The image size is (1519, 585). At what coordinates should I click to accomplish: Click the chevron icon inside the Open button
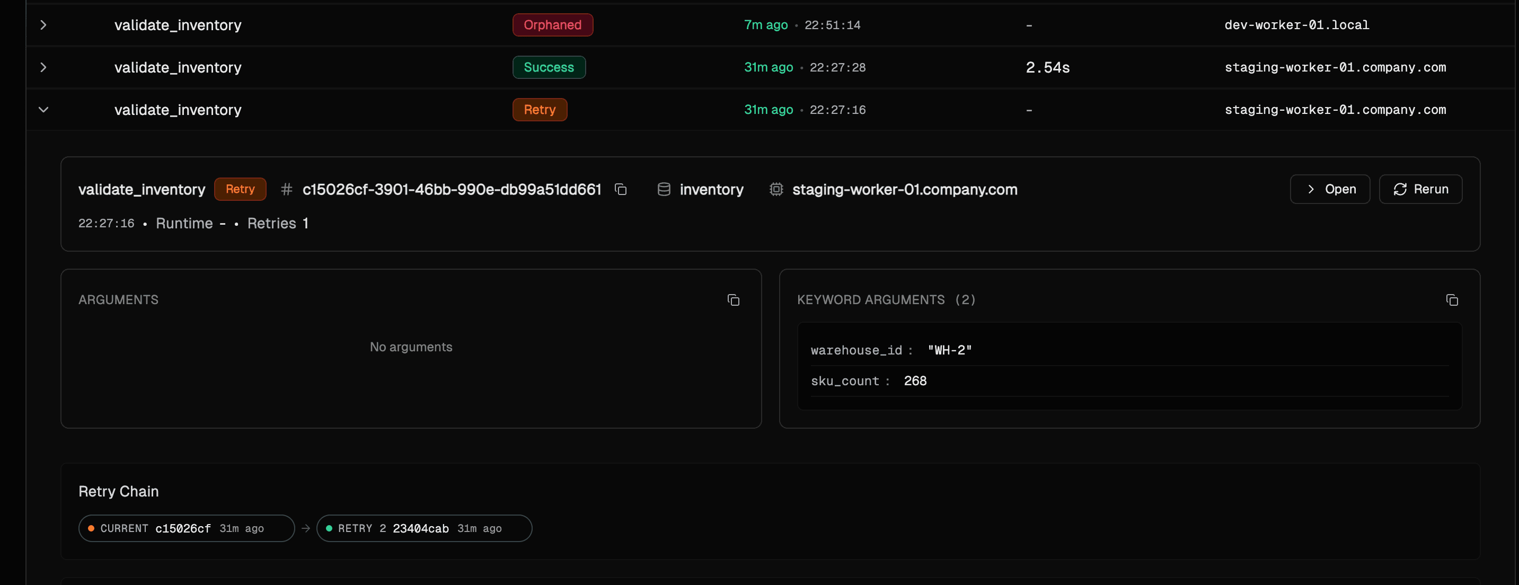(x=1310, y=189)
